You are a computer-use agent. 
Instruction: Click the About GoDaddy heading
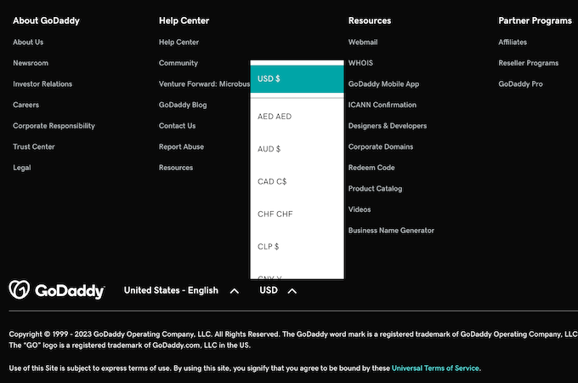click(x=46, y=20)
